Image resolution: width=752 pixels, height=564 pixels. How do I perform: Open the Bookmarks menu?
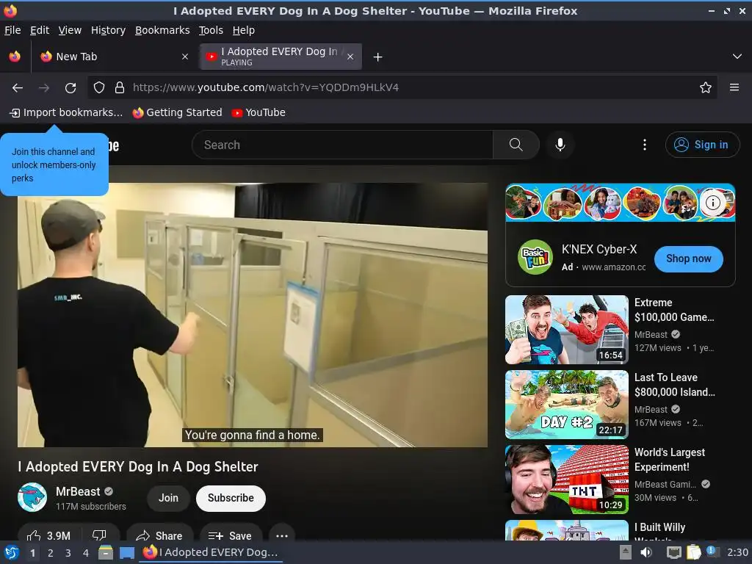[x=162, y=30]
